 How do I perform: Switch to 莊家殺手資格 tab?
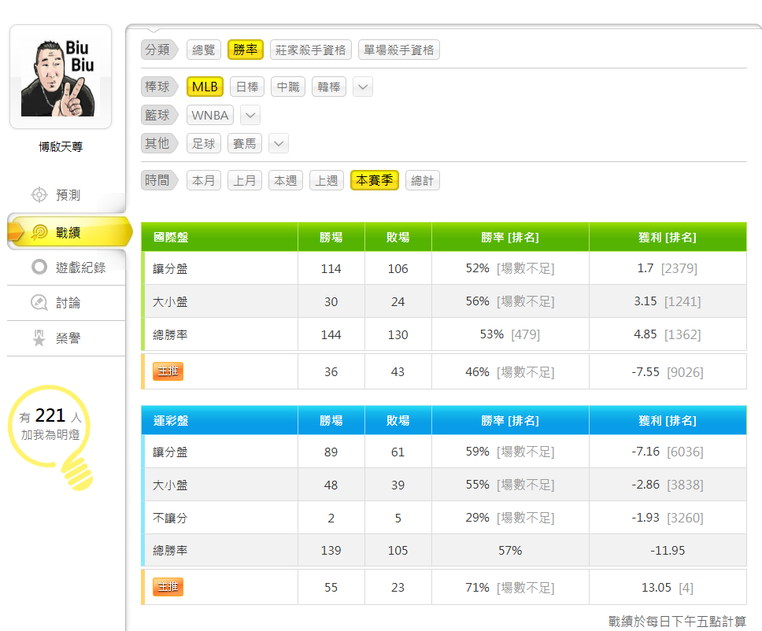point(310,50)
